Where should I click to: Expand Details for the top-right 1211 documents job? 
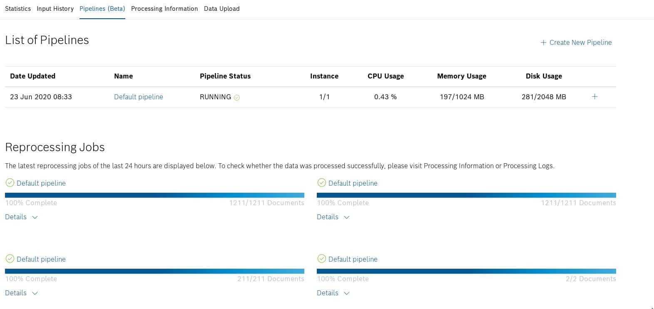coord(333,217)
